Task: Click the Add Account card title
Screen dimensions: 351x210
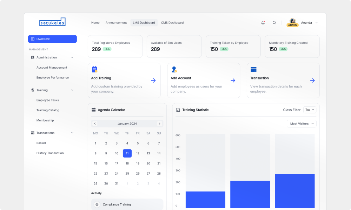Action: pyautogui.click(x=181, y=78)
